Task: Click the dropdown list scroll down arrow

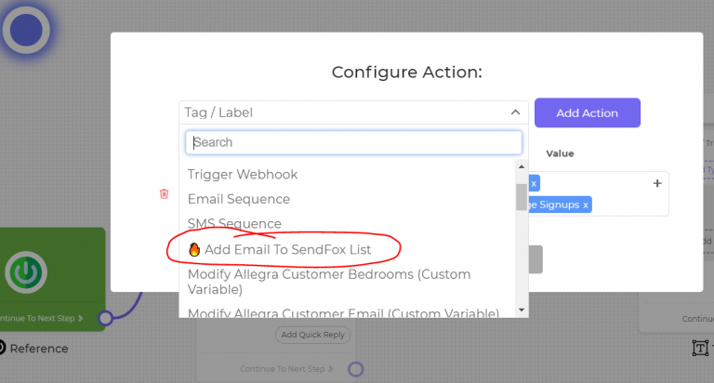Action: 522,310
